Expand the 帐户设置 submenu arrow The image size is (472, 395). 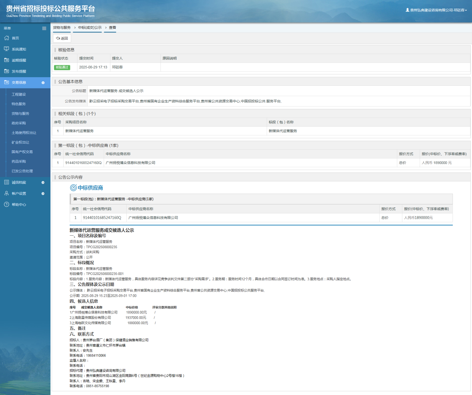point(43,194)
